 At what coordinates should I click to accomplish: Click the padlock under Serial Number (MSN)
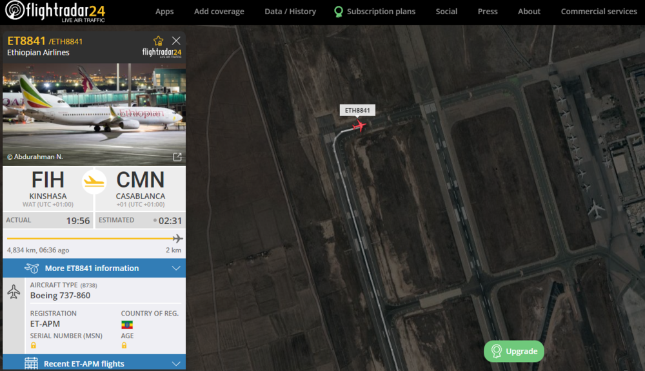pos(34,345)
